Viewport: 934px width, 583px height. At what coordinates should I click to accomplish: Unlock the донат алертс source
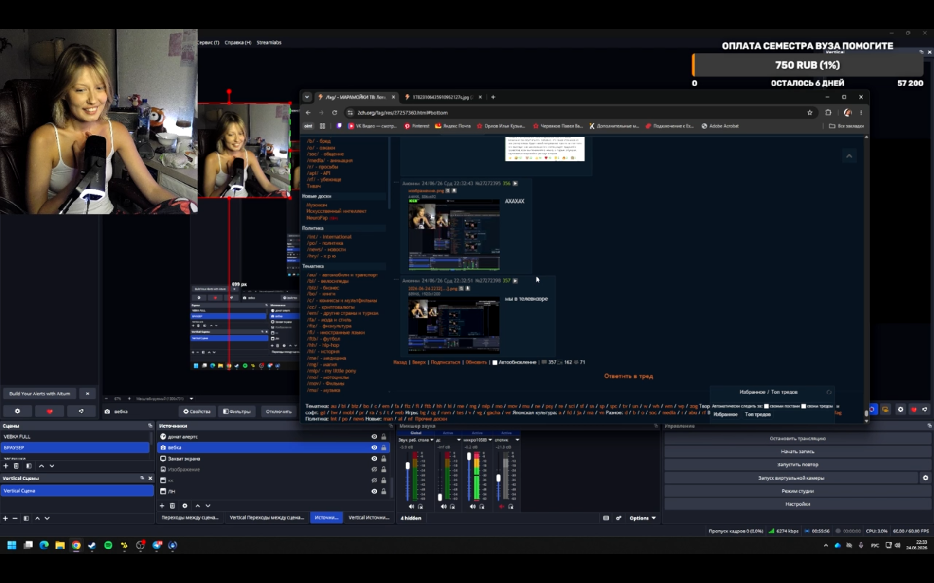click(384, 436)
